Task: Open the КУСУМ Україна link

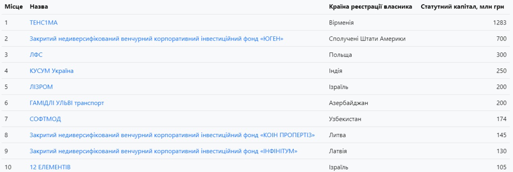Action: (52, 71)
